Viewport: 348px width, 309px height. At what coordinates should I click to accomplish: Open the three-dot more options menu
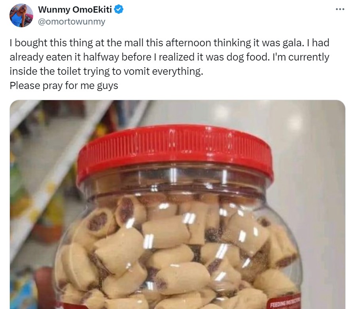click(340, 9)
